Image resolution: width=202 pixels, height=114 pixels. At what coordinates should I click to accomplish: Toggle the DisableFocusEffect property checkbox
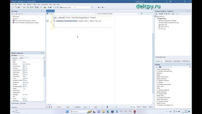click(x=24, y=80)
